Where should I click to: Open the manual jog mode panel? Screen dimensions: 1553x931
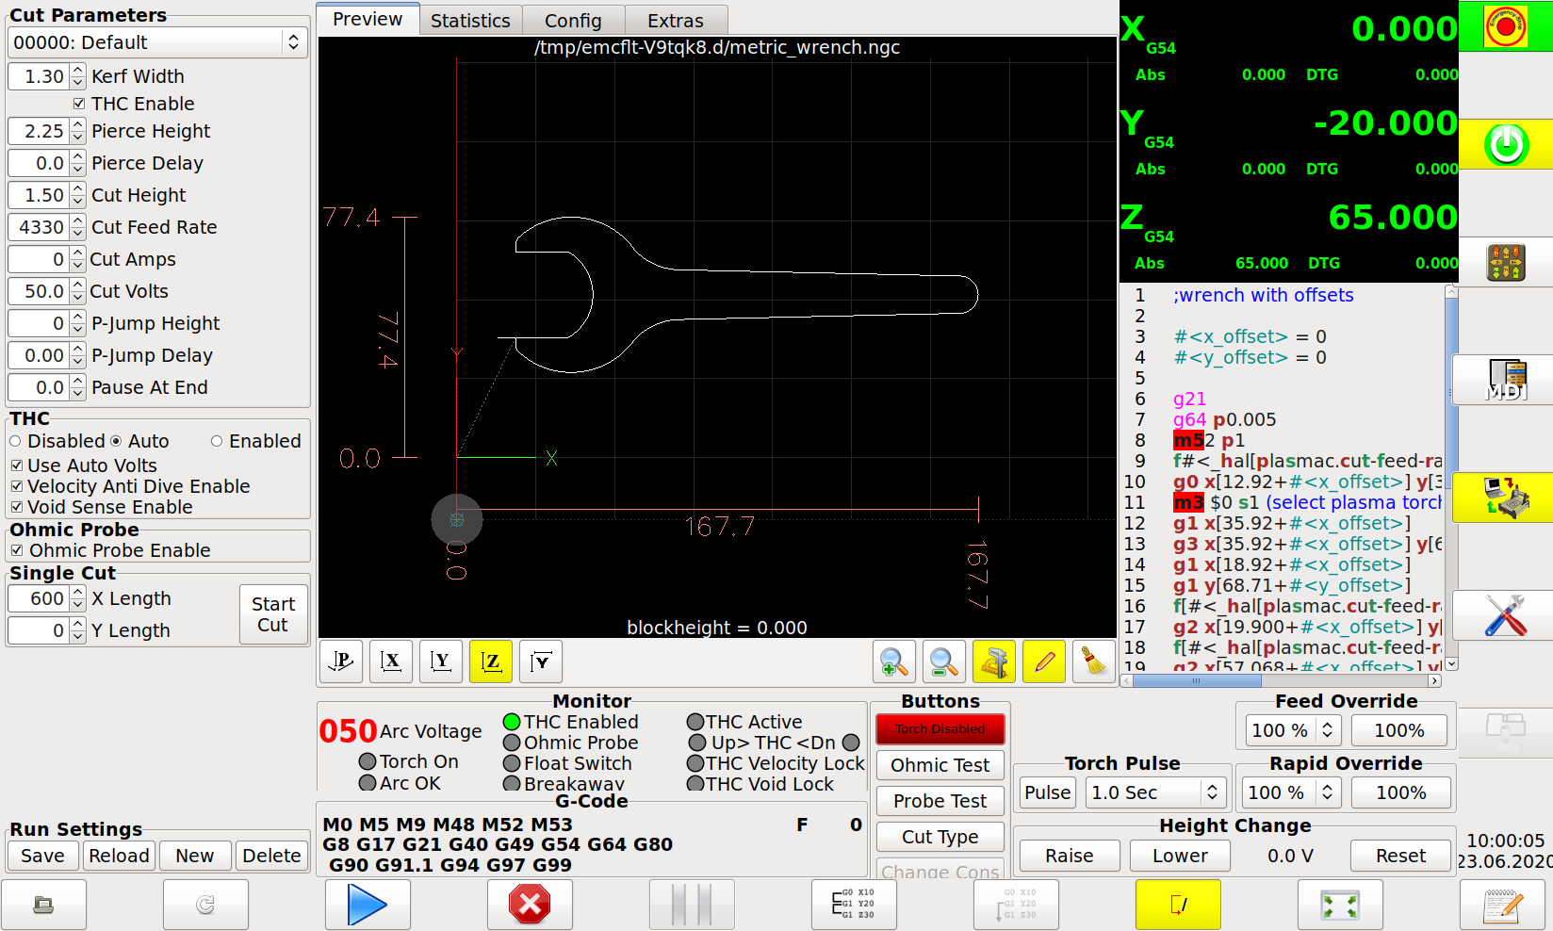[1505, 262]
